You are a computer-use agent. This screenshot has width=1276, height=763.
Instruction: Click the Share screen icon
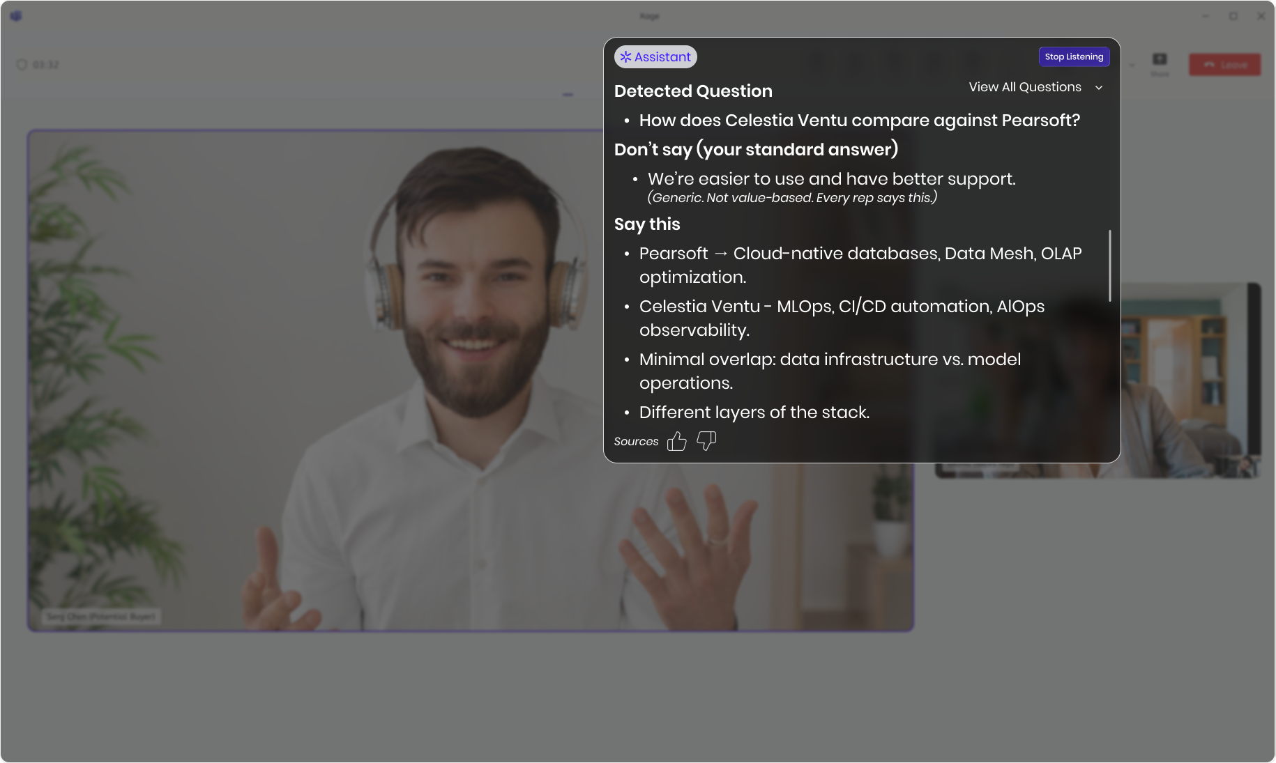(x=1160, y=60)
